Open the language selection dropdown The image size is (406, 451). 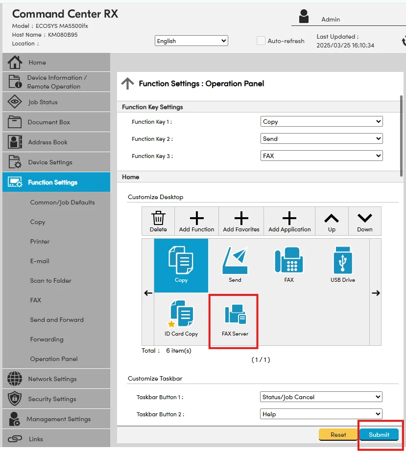[x=191, y=41]
